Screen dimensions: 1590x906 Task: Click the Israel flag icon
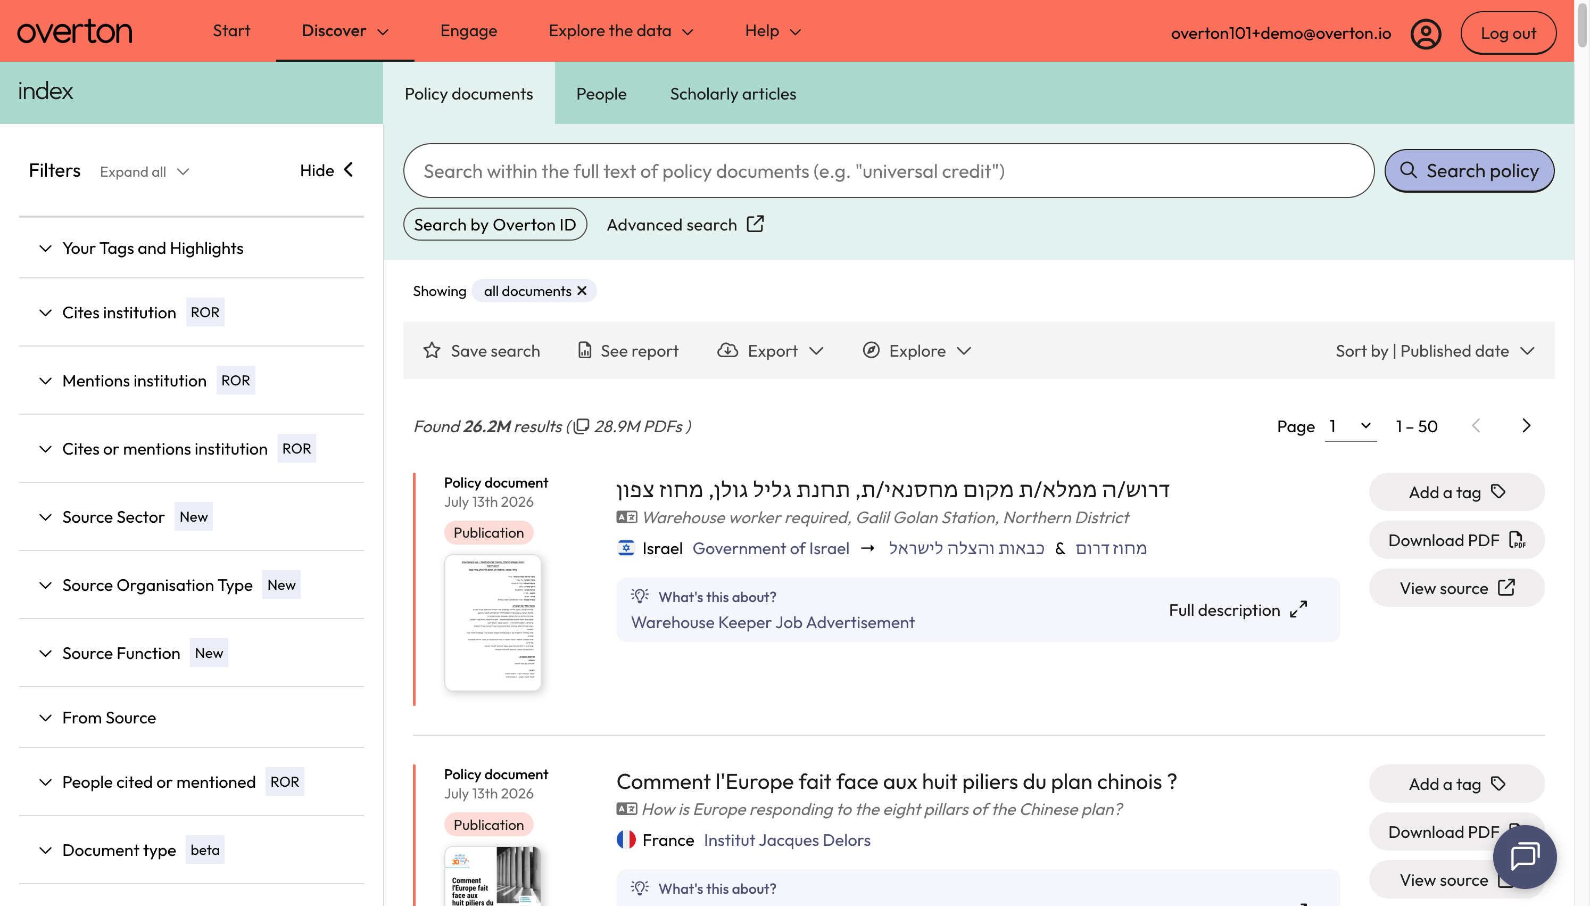coord(626,548)
